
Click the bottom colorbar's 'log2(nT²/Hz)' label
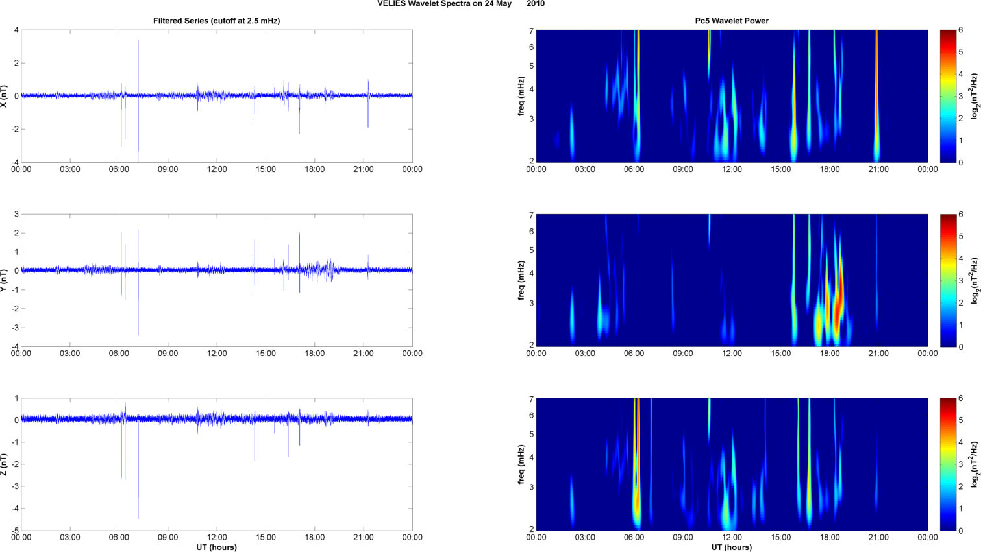tap(975, 464)
